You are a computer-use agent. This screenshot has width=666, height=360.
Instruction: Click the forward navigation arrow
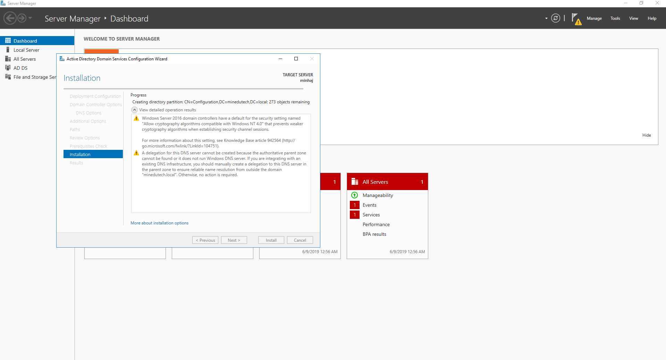22,18
